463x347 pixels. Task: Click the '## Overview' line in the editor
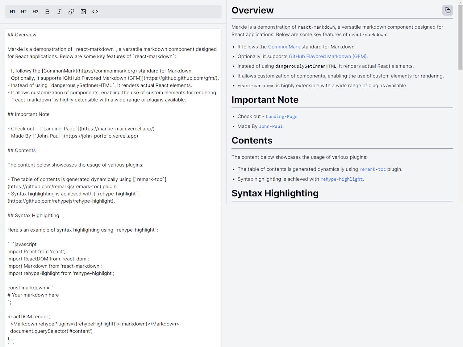[x=22, y=35]
